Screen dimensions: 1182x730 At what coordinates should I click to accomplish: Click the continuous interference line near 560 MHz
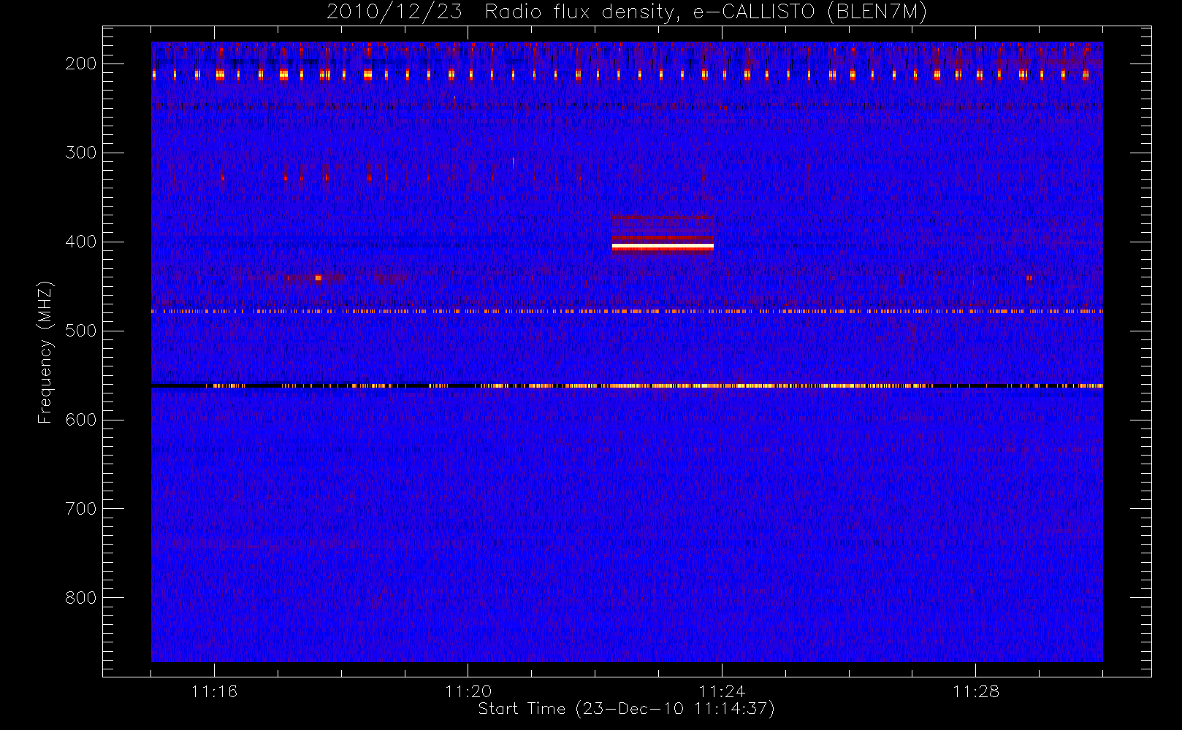[627, 385]
